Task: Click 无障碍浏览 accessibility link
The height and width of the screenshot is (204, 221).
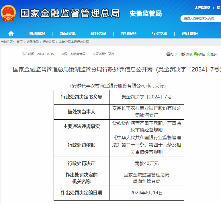Action: pos(202,7)
